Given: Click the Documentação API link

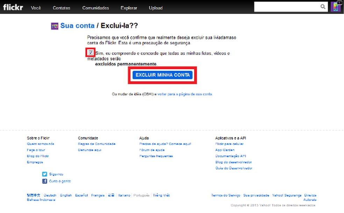Looking at the screenshot, I should pos(231,156).
